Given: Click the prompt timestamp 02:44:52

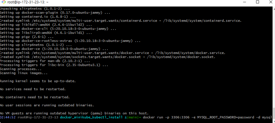Looking at the screenshot, I should (8, 117).
